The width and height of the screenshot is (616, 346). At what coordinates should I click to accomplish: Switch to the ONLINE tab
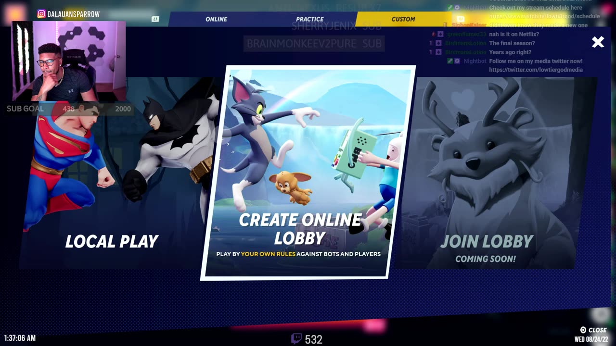point(217,19)
